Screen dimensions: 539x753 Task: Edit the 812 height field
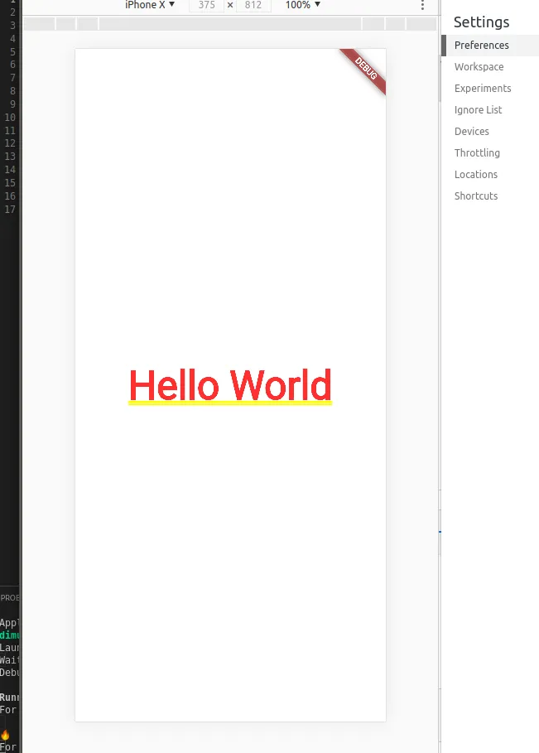[253, 5]
